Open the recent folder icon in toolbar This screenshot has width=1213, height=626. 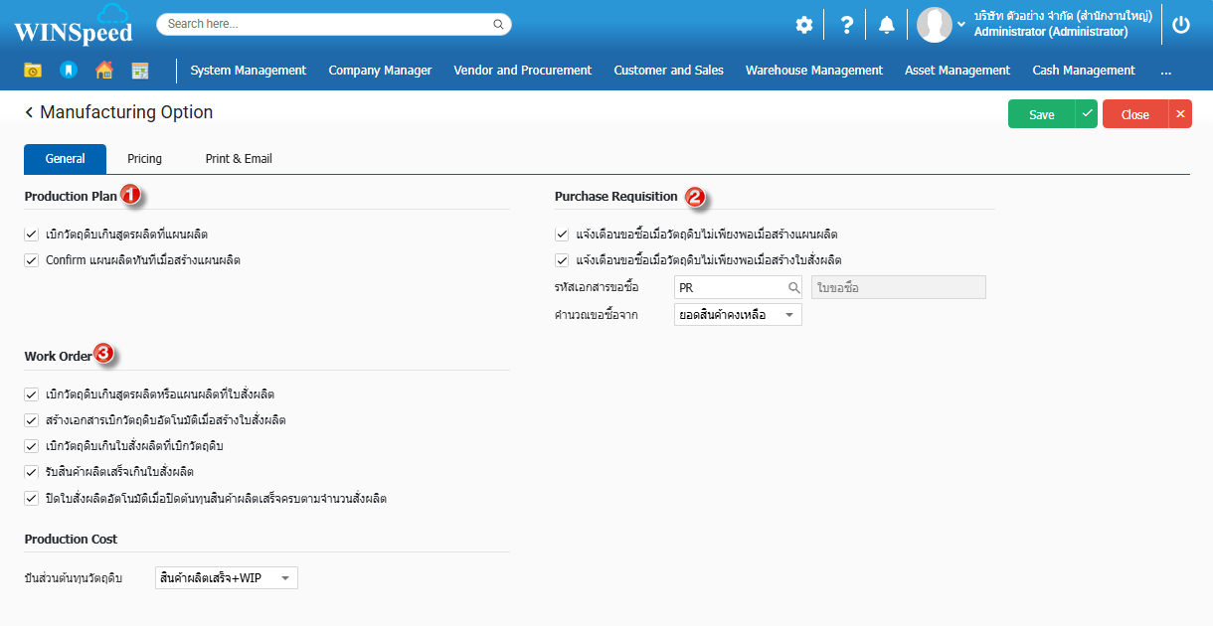coord(33,71)
